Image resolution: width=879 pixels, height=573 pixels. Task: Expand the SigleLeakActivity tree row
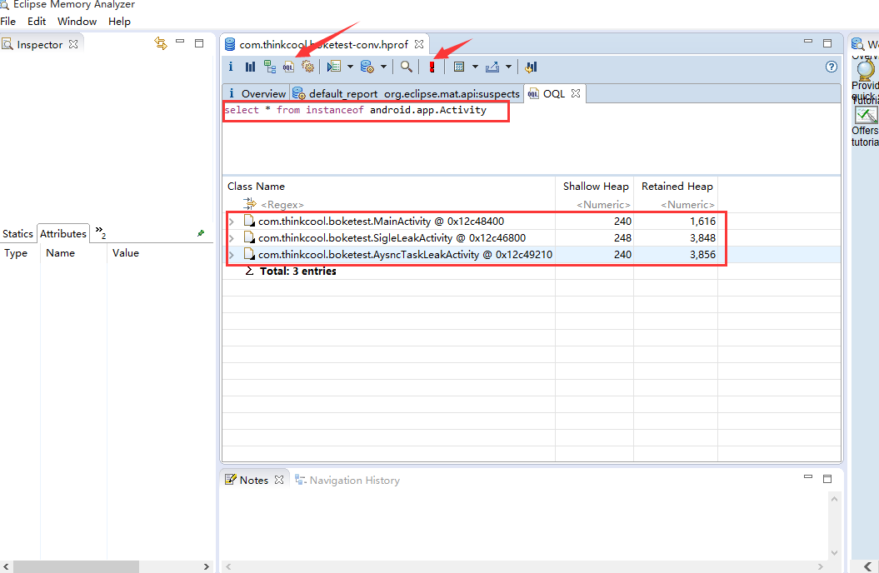[x=231, y=238]
